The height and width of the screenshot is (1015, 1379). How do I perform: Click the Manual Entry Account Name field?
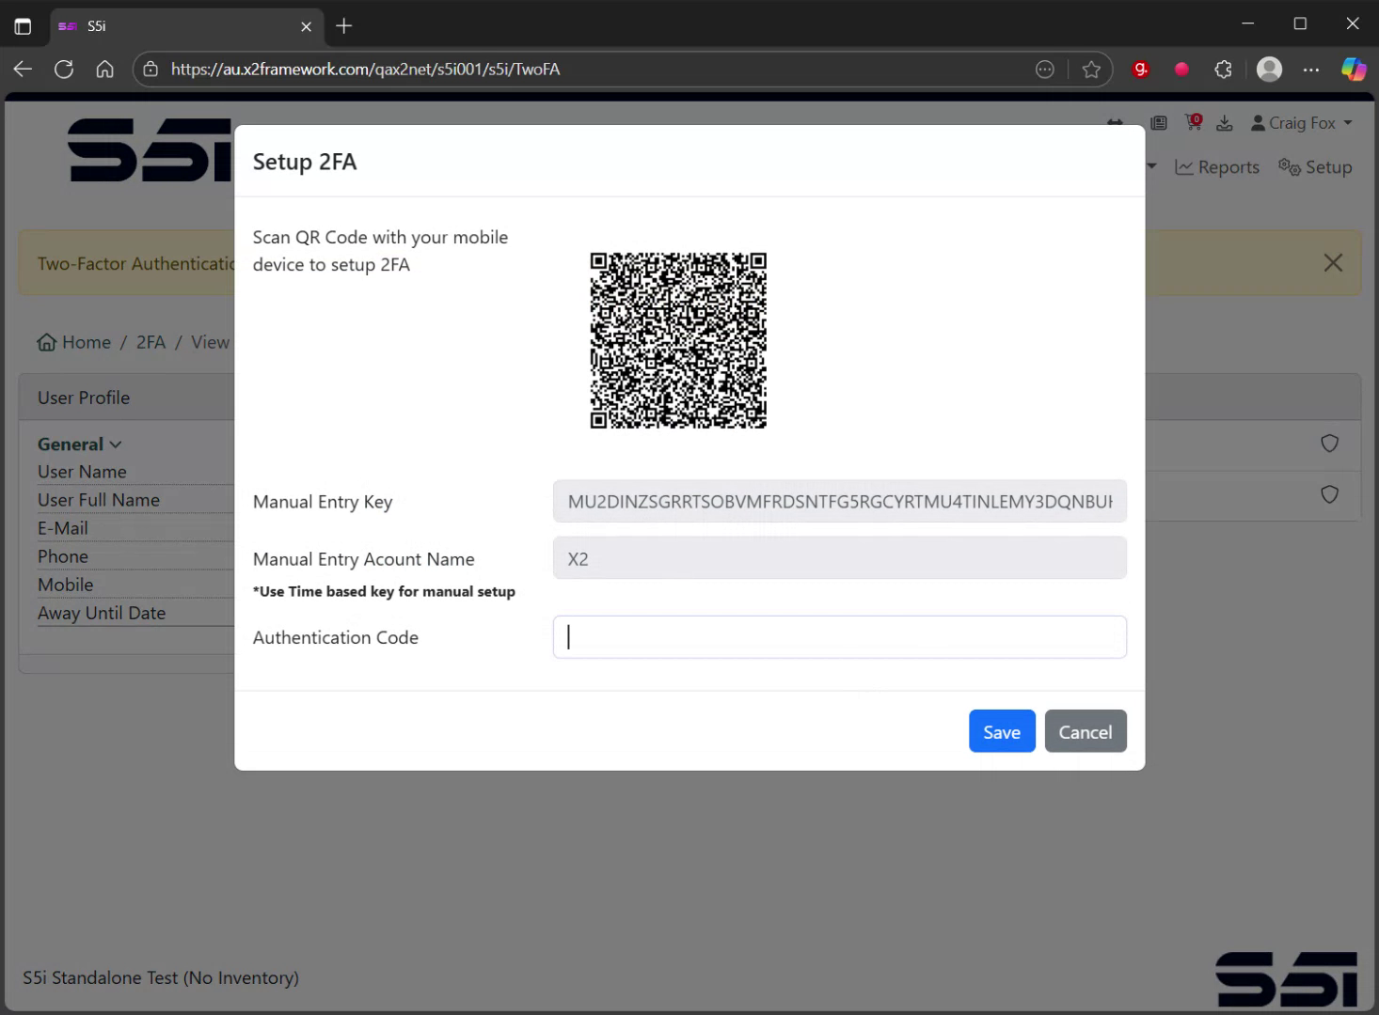pos(839,558)
